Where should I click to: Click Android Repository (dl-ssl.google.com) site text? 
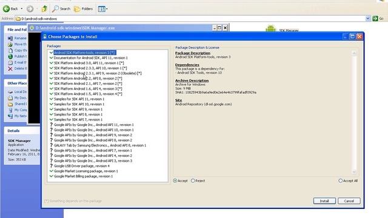pos(204,104)
